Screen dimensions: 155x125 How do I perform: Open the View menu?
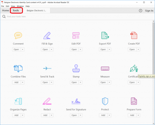click(x=13, y=6)
